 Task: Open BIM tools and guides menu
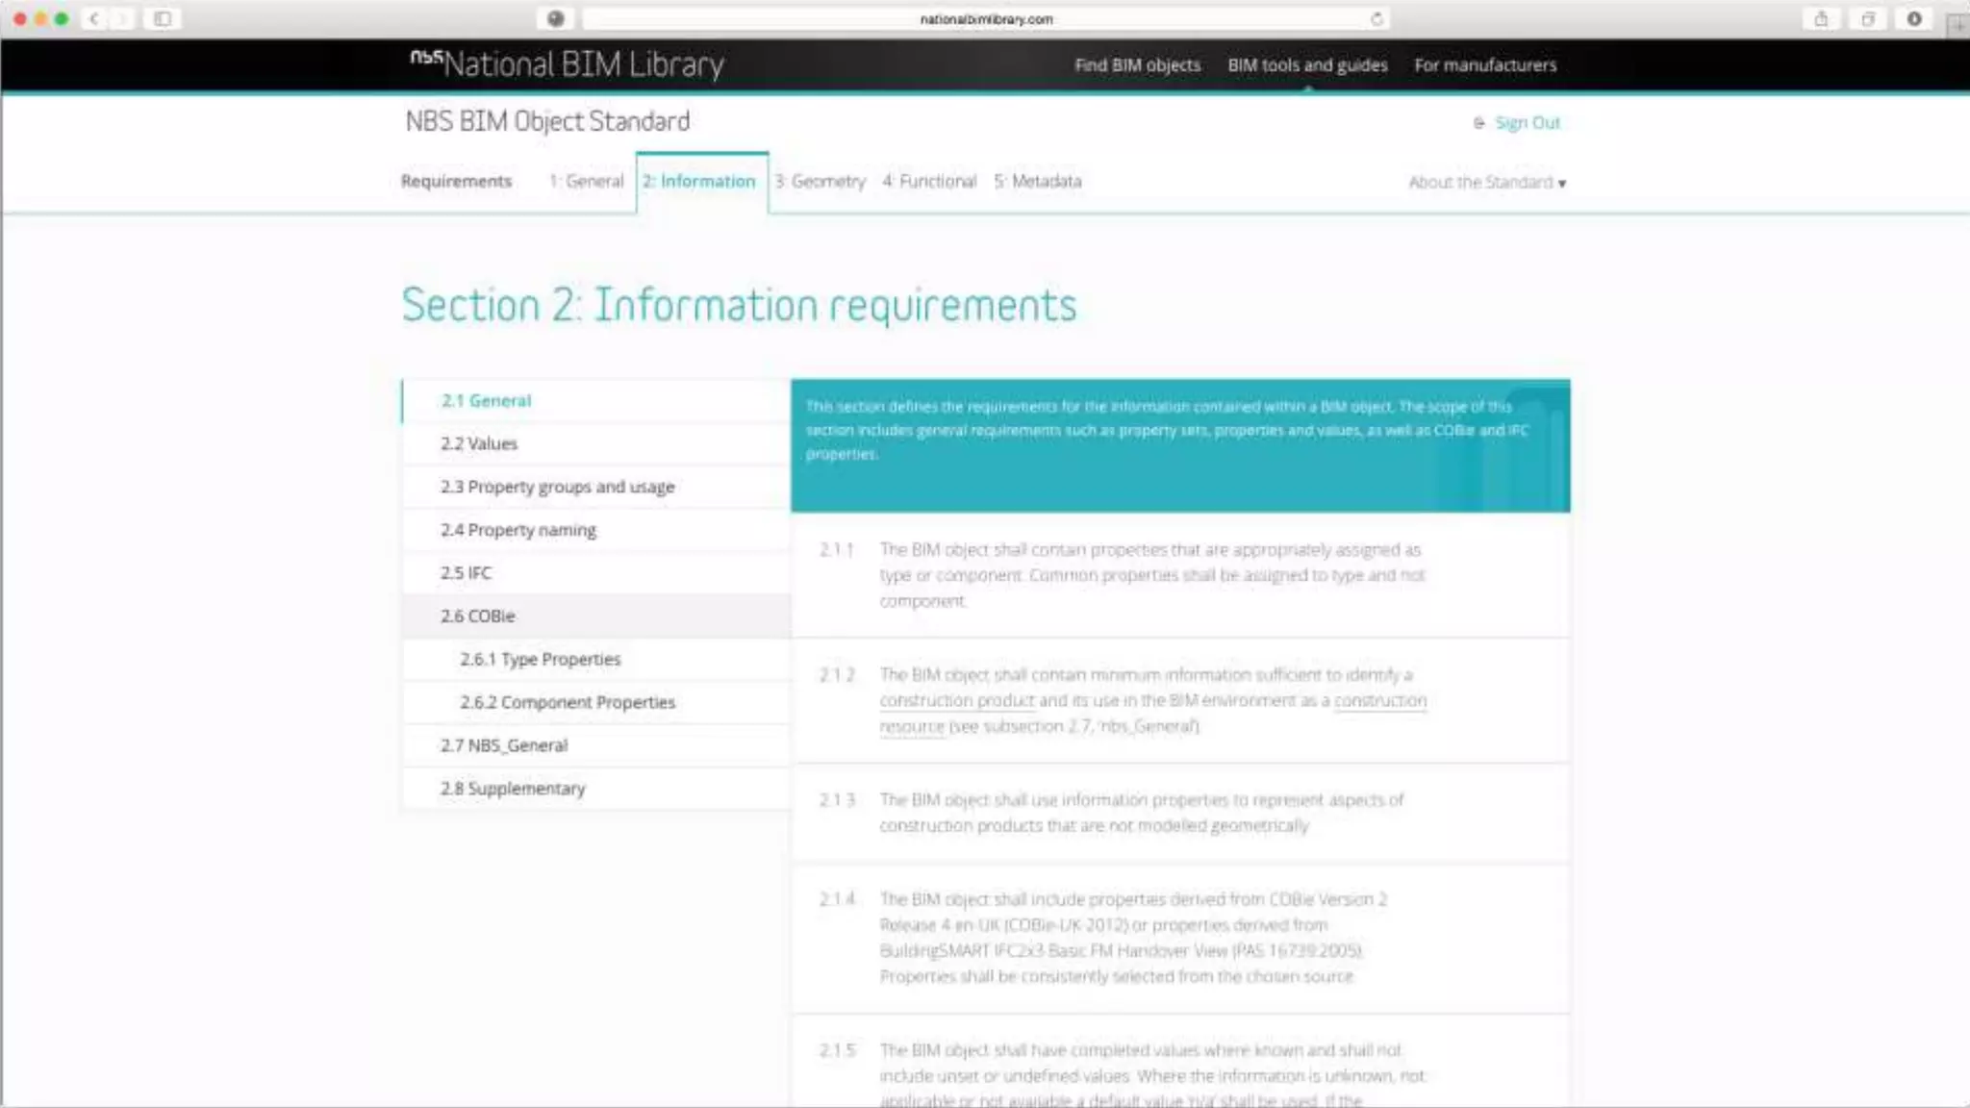point(1307,65)
